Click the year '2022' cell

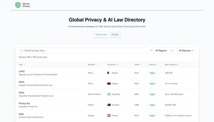[x=136, y=84]
